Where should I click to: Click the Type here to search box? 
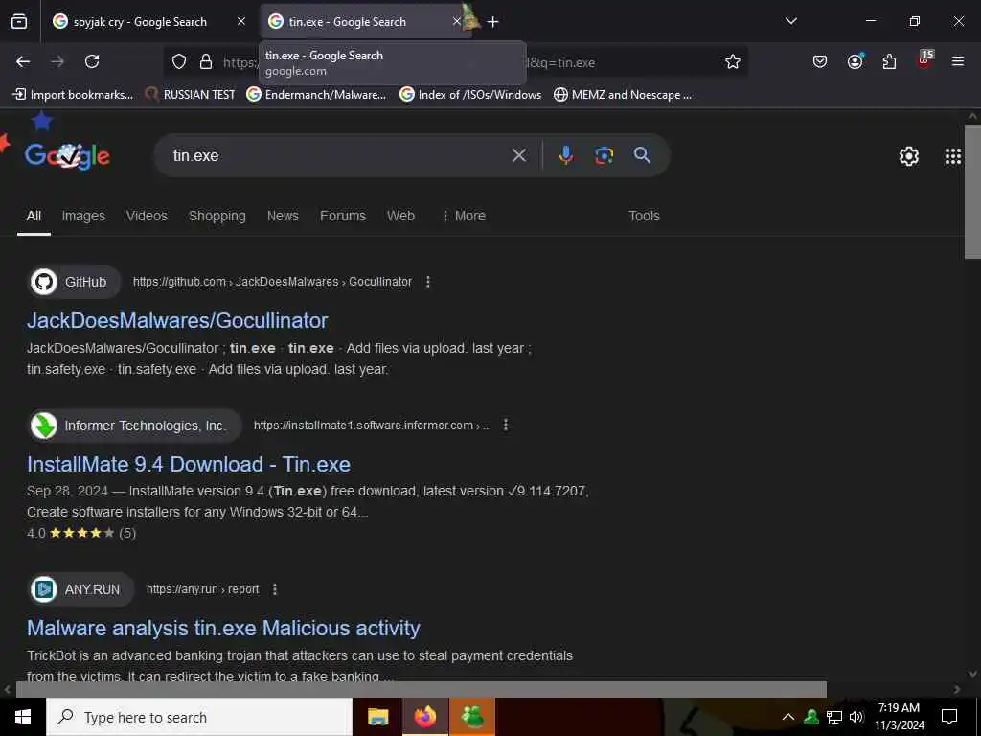pyautogui.click(x=199, y=717)
